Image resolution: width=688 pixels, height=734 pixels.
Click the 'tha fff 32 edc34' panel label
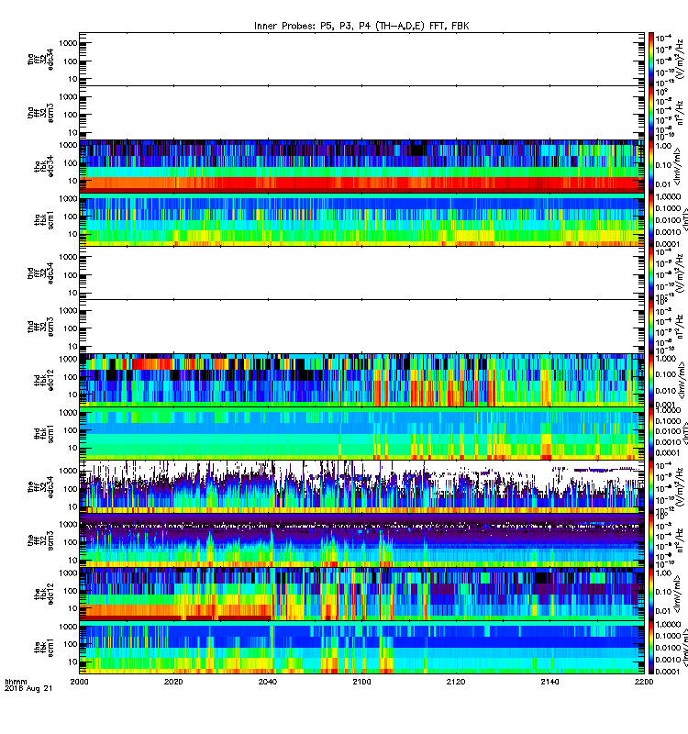click(40, 59)
